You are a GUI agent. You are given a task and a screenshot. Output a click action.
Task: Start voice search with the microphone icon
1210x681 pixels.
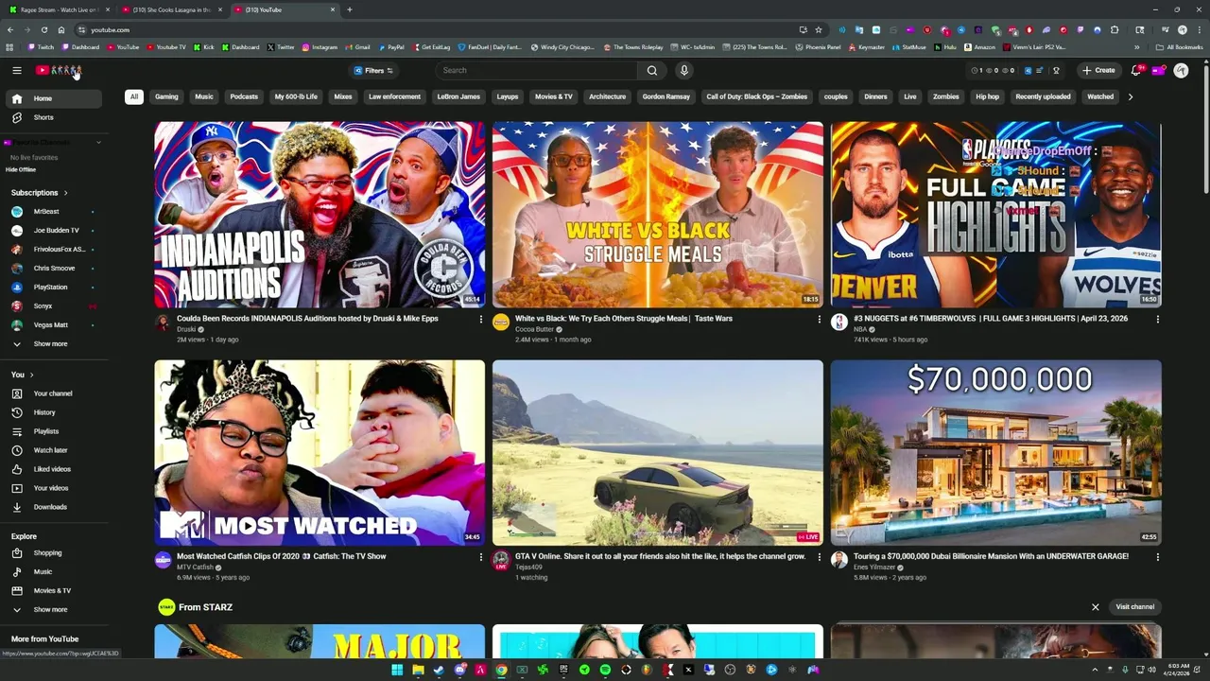tap(684, 70)
